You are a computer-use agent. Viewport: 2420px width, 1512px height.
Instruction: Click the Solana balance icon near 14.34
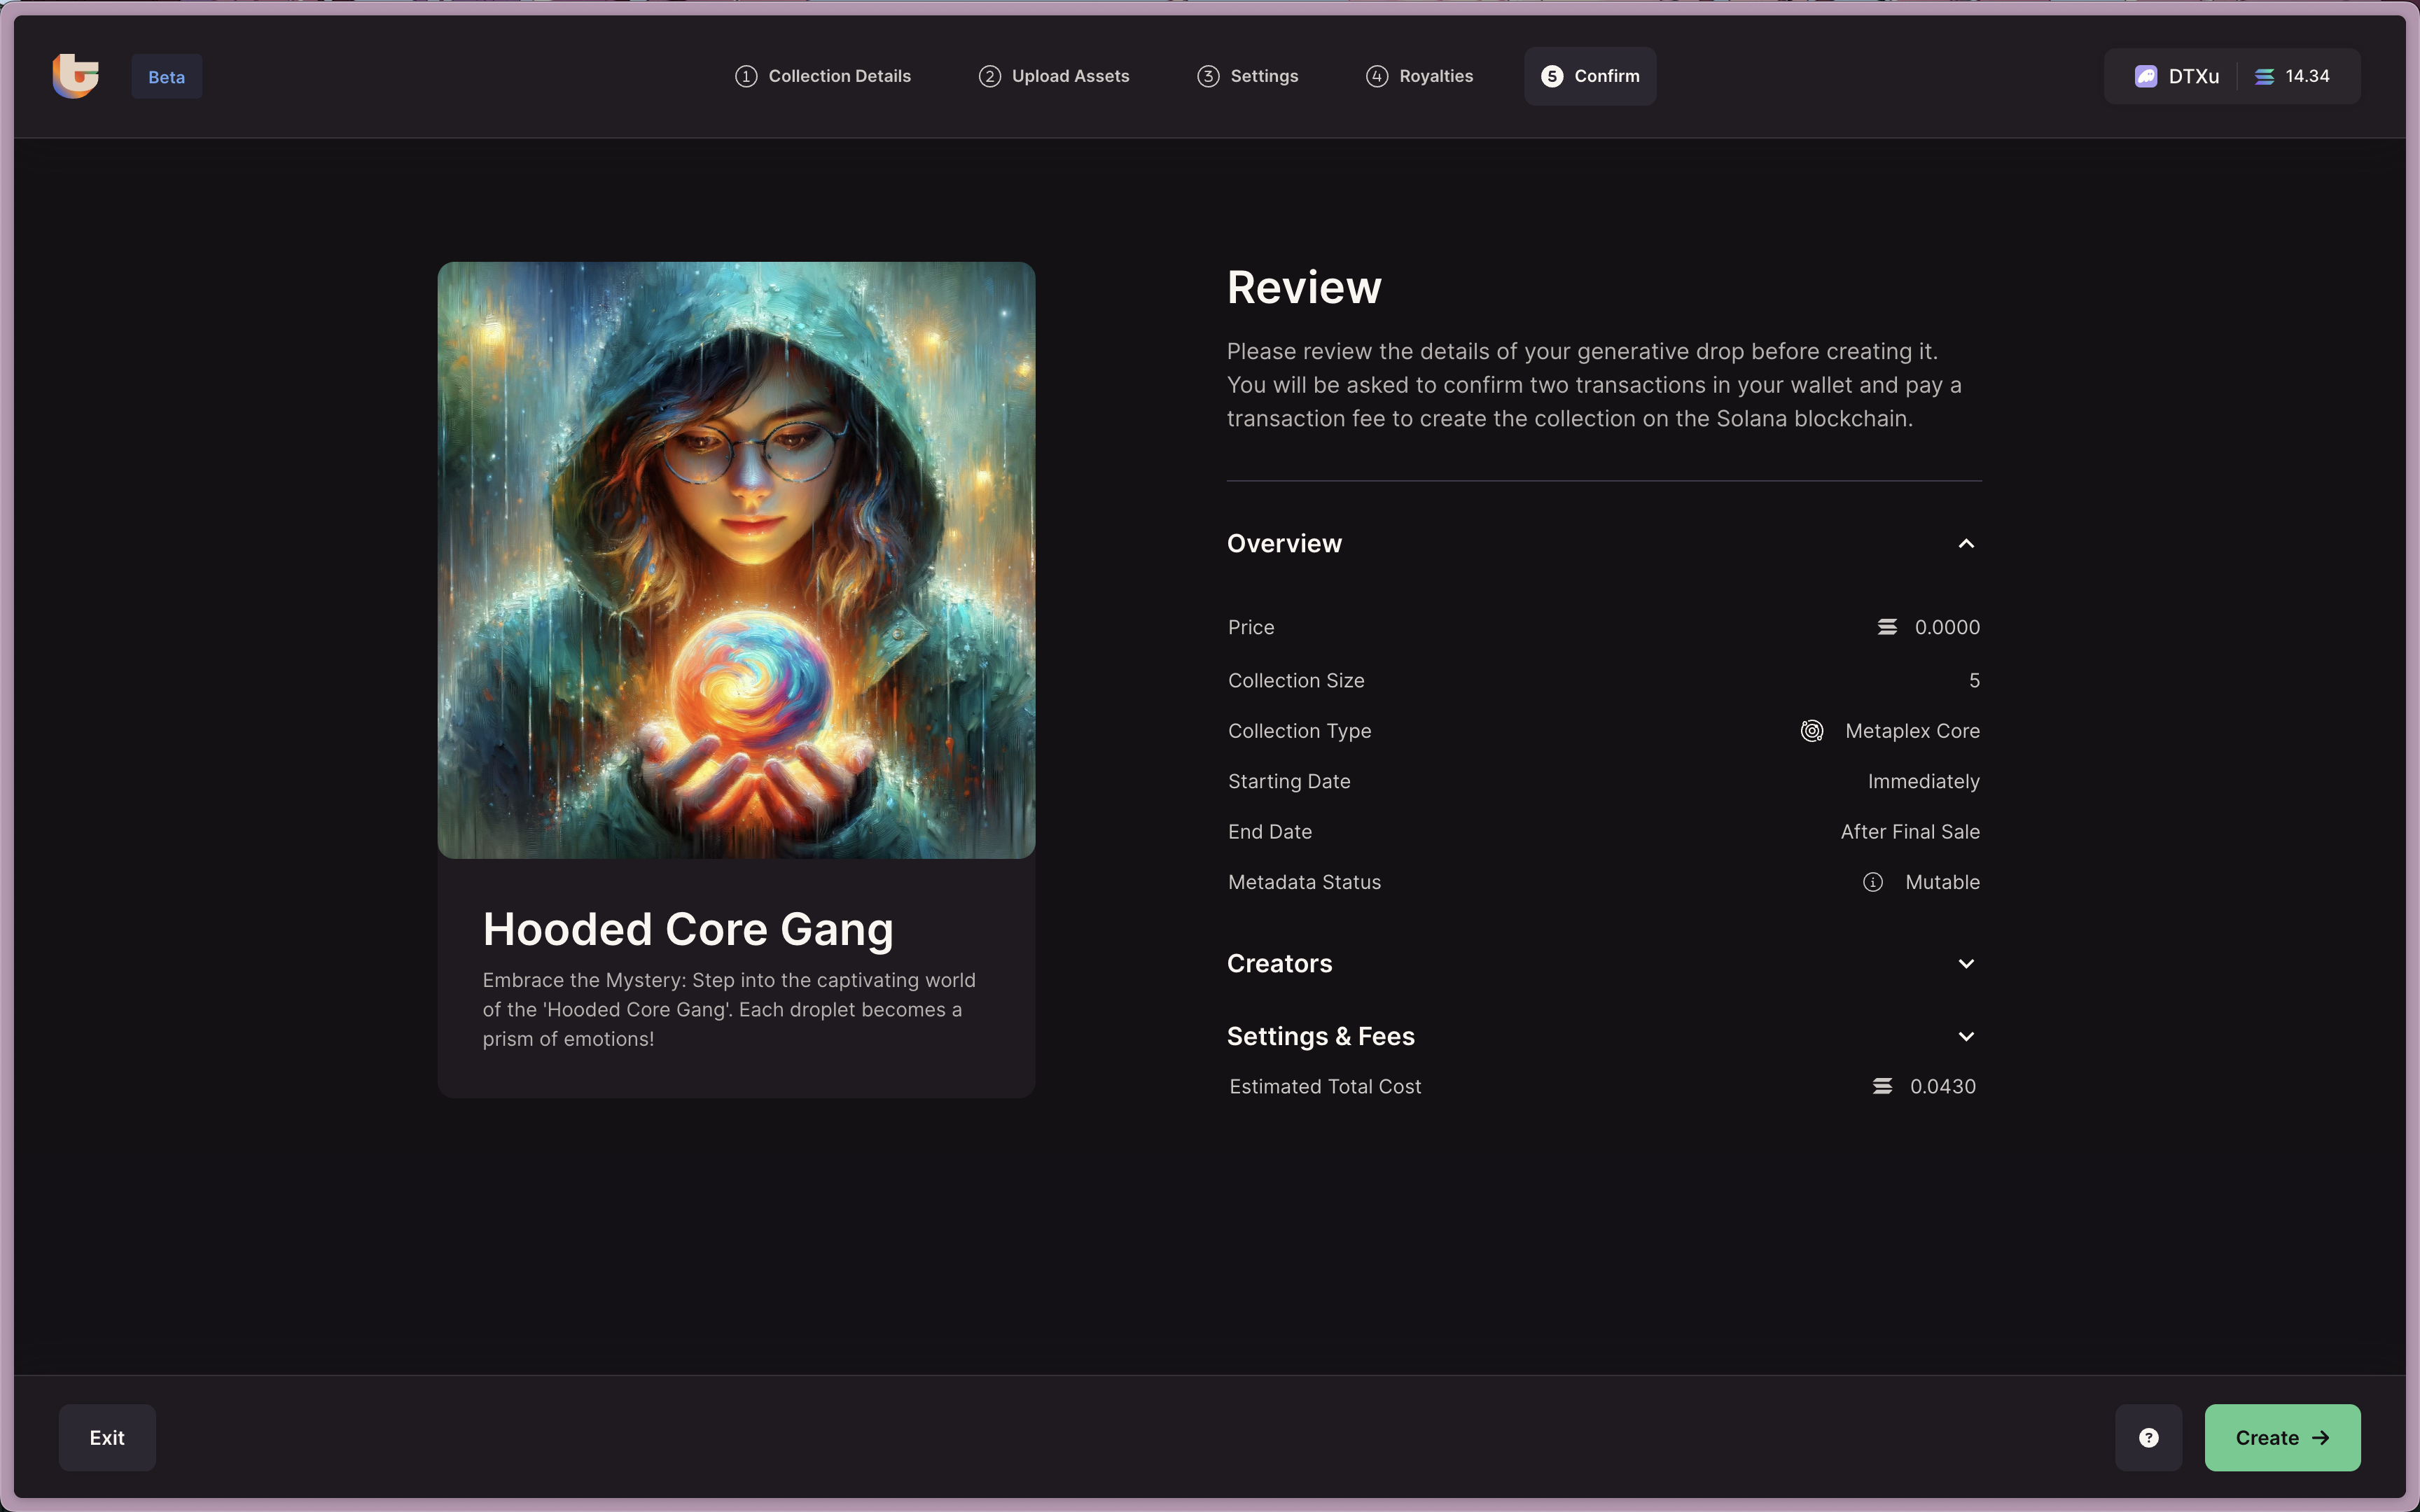coord(2264,77)
